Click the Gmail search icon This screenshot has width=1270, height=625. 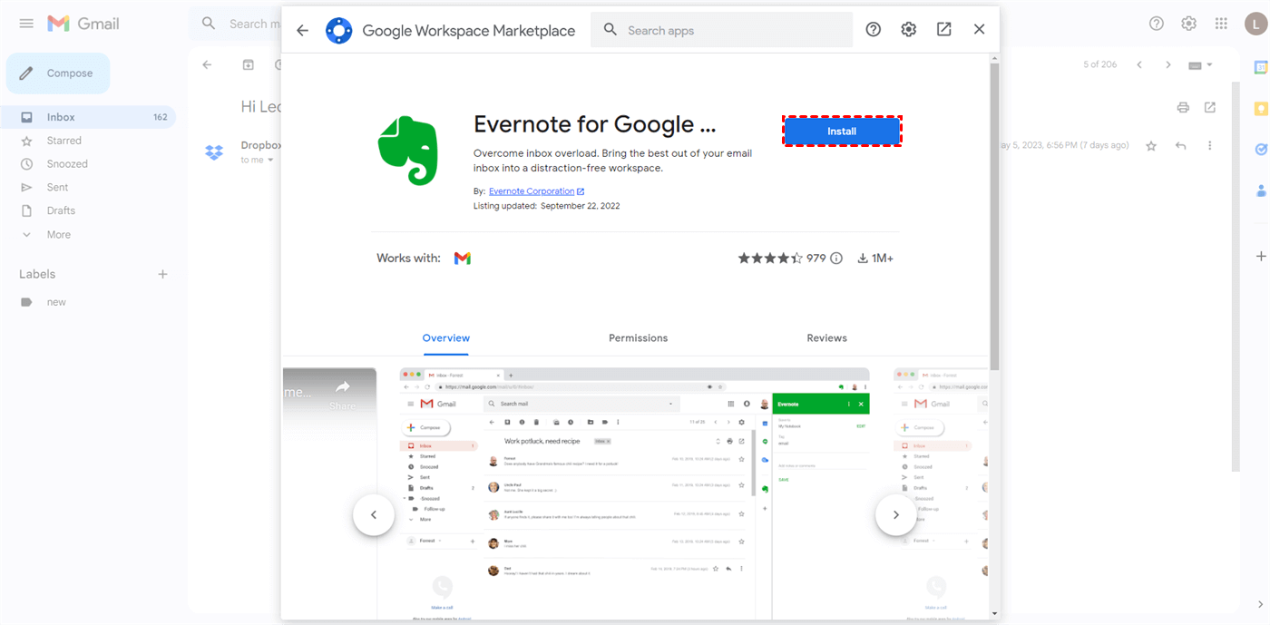pos(210,24)
